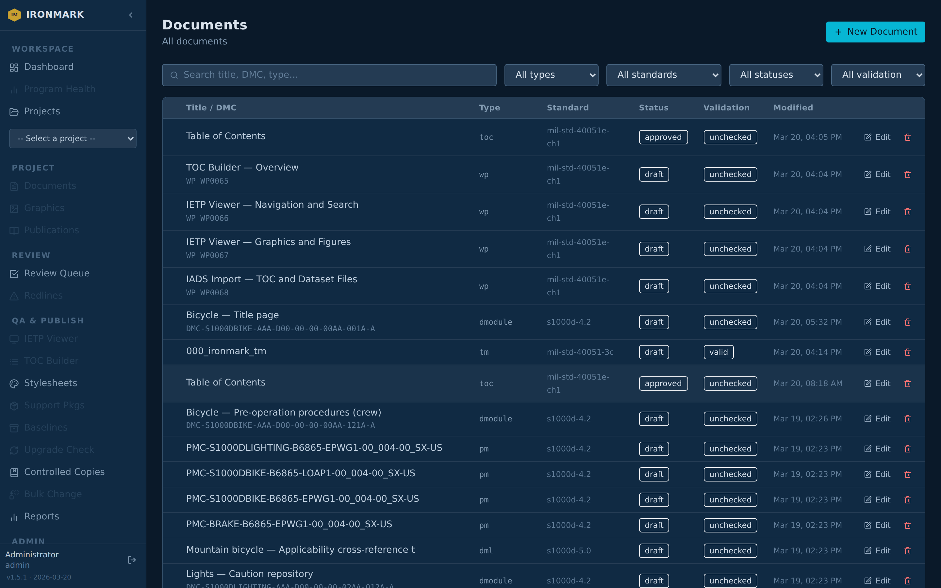Open the Select a project dropdown
The image size is (941, 588).
pyautogui.click(x=73, y=139)
